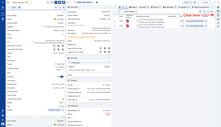Check the box for trip #2
Screen dimensions: 221x127
click(x=115, y=21)
